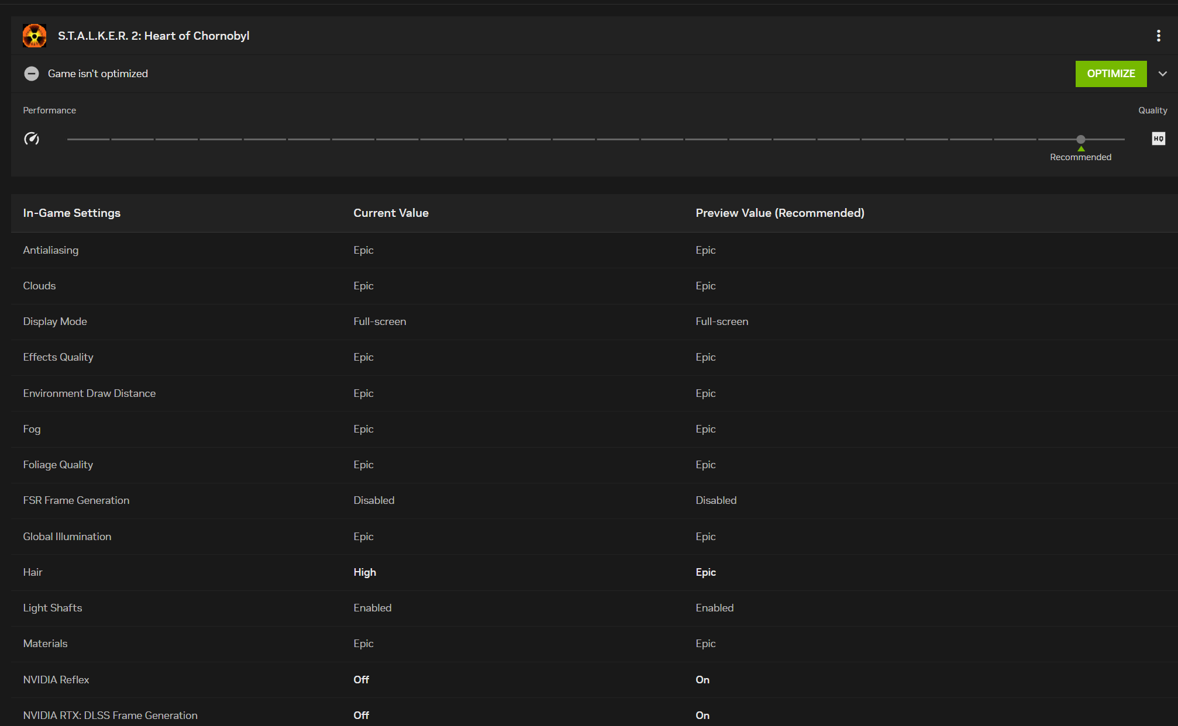1178x726 pixels.
Task: Select the Antialiasing setting row
Action: (x=594, y=250)
